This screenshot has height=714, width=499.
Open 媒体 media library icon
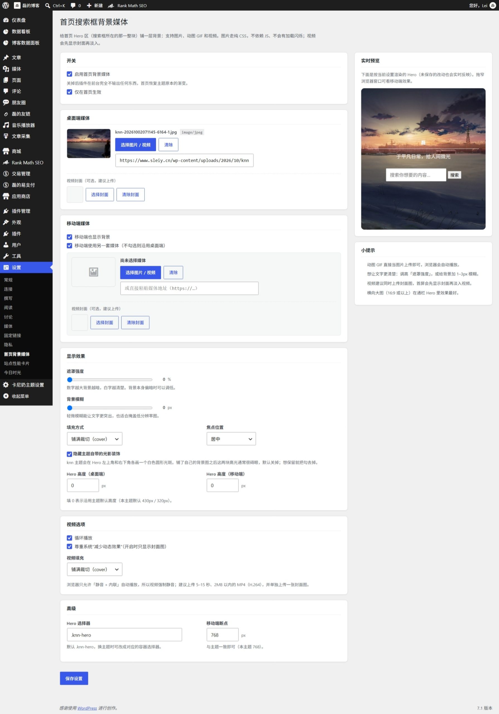tap(6, 69)
